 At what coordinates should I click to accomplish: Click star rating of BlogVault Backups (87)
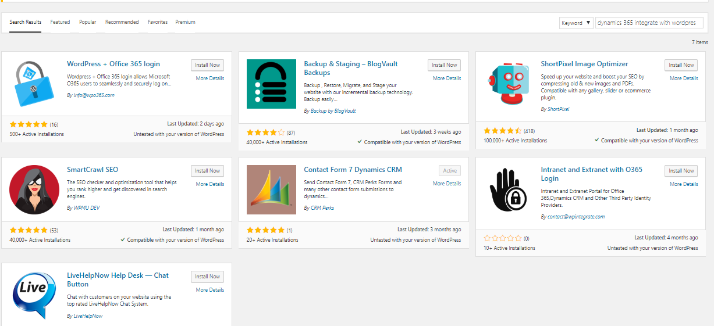266,132
